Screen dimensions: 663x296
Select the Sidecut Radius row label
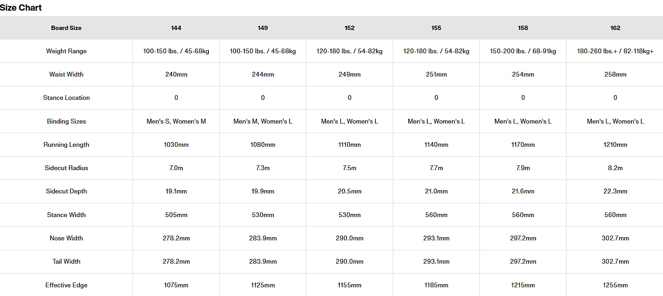[66, 168]
